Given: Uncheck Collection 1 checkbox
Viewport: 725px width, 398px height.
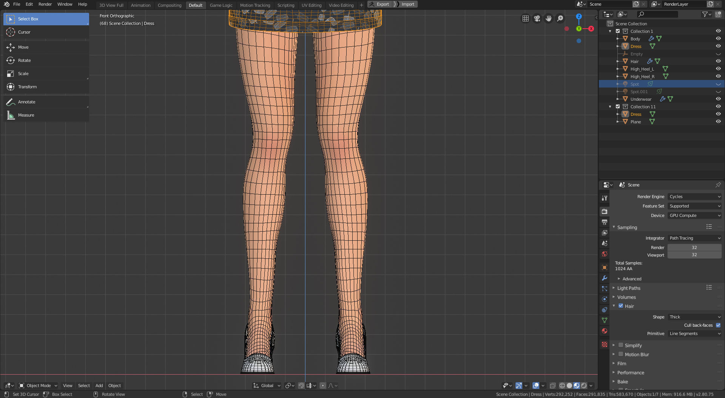Looking at the screenshot, I should pyautogui.click(x=618, y=31).
